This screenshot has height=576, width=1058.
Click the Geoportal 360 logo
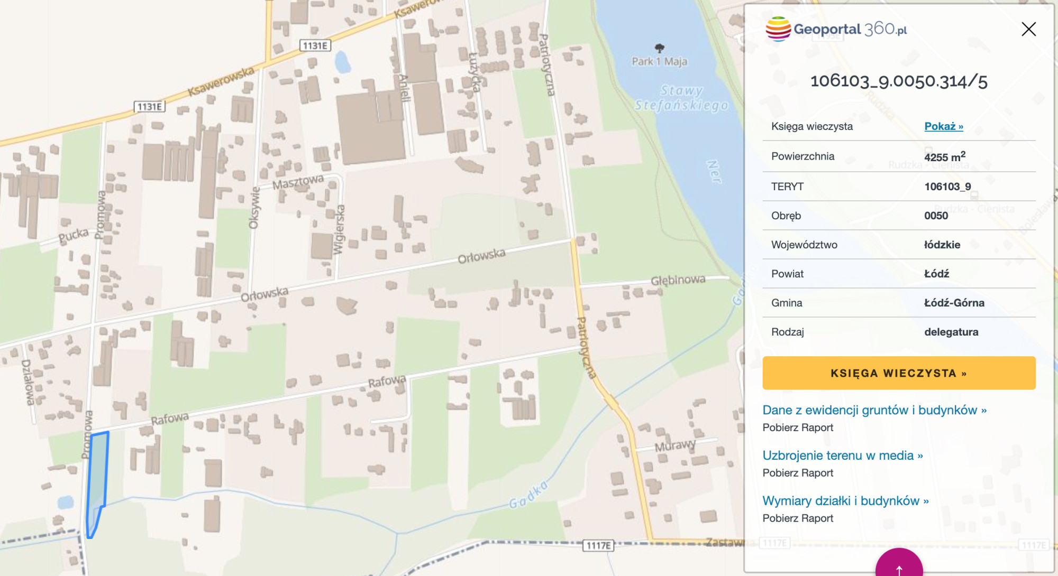point(836,29)
